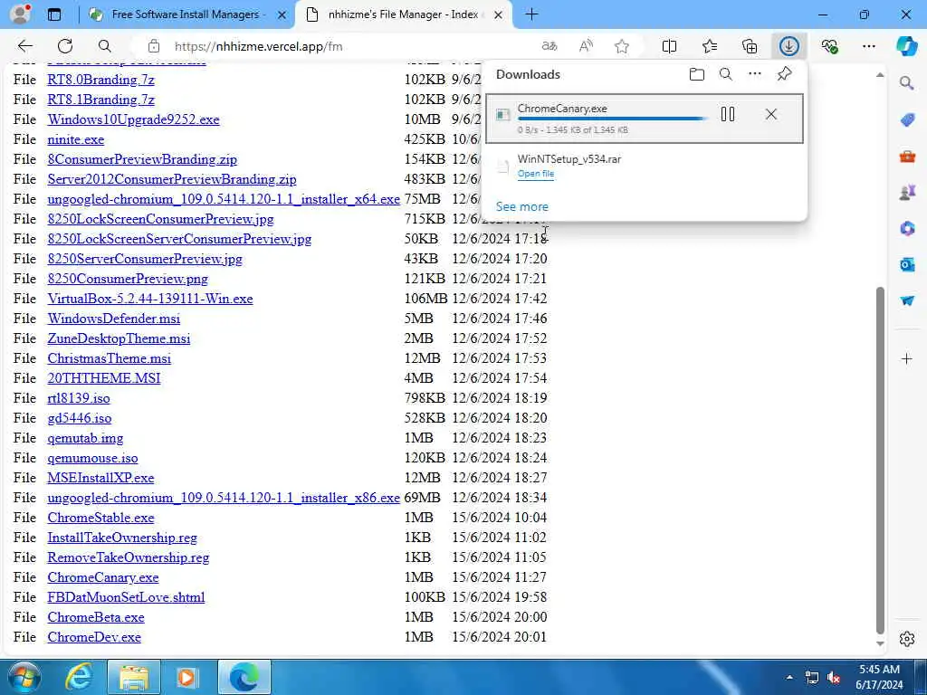Click the scrollbar down arrow
Viewport: 927px width, 695px height.
[x=880, y=643]
